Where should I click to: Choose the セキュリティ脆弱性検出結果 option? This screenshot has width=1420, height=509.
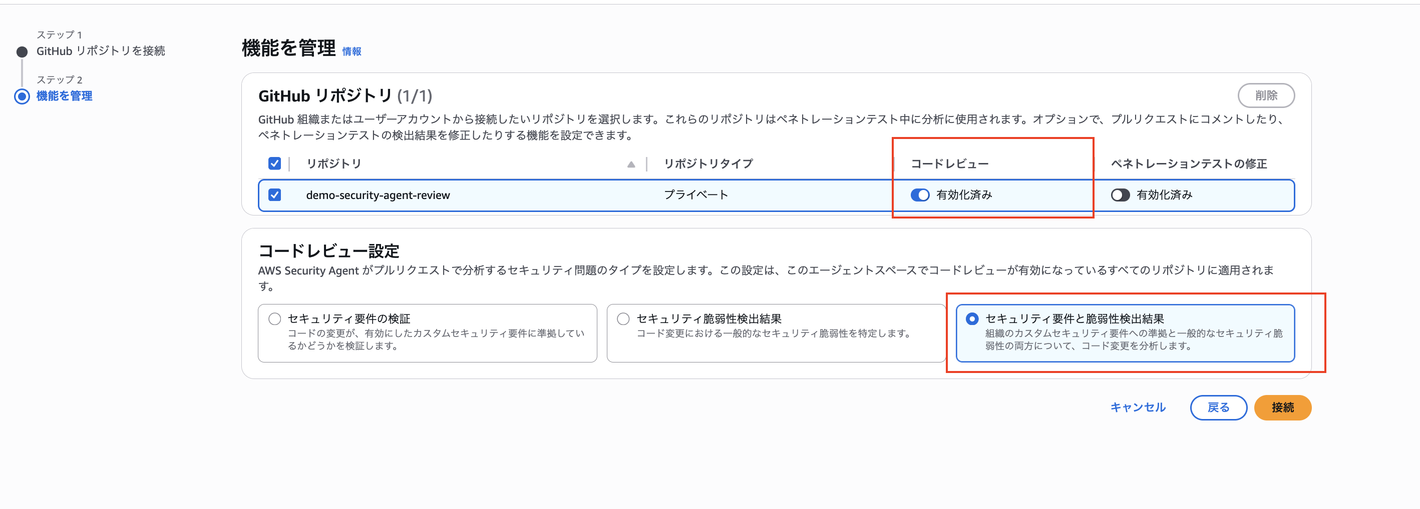tap(623, 318)
